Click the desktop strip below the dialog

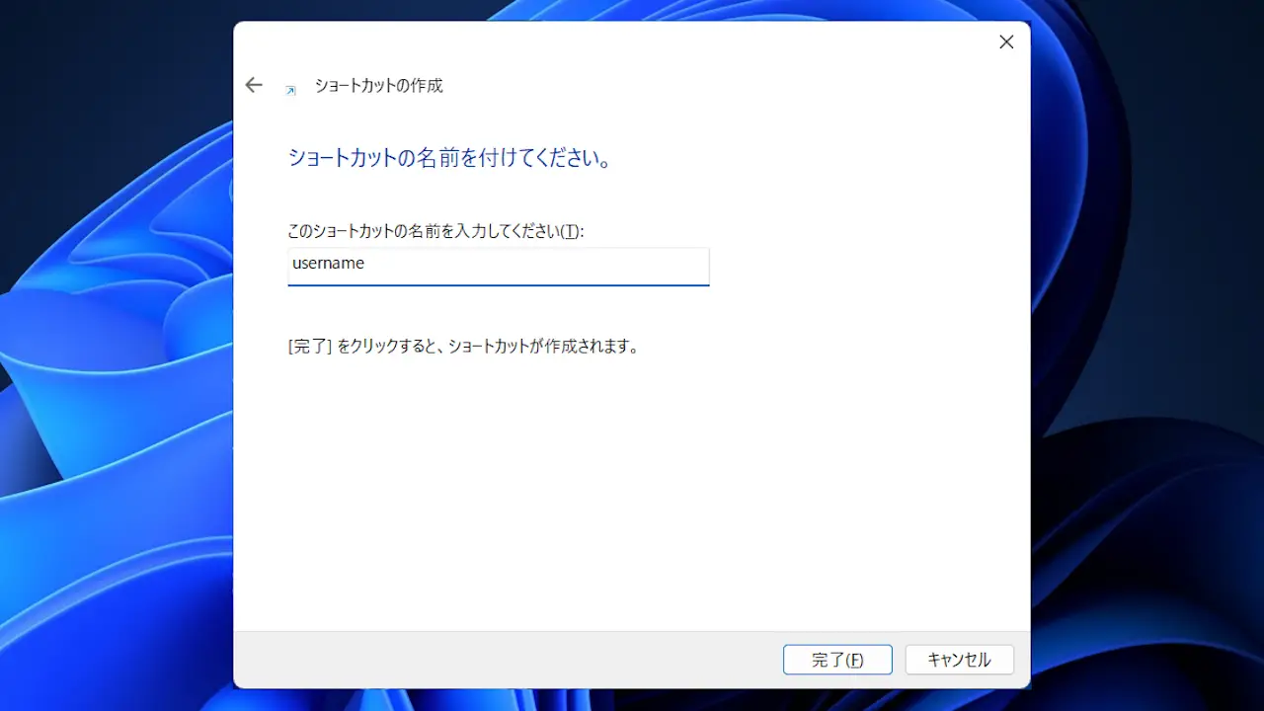[x=632, y=700]
